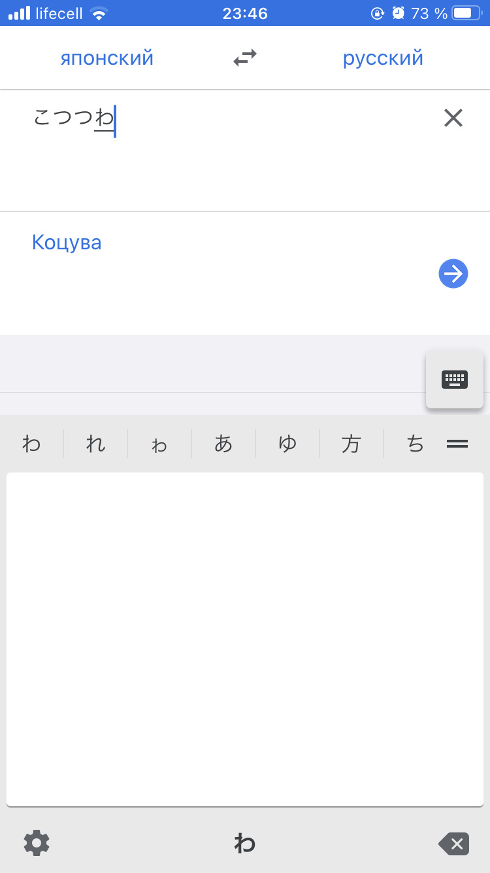490x873 pixels.
Task: Swap Japanese and Russian languages
Action: point(245,58)
